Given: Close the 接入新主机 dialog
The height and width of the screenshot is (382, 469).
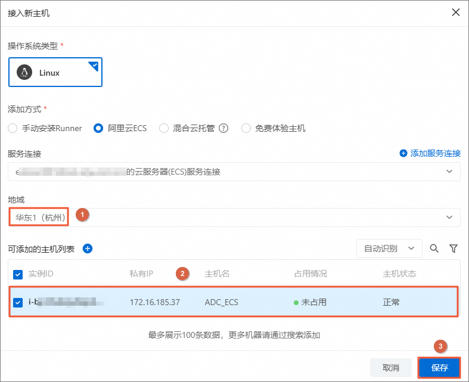Looking at the screenshot, I should pyautogui.click(x=455, y=13).
